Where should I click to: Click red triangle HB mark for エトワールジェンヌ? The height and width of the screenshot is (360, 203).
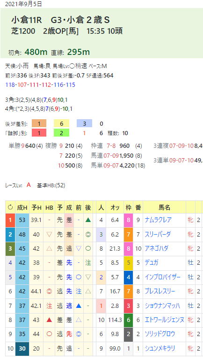(49, 320)
